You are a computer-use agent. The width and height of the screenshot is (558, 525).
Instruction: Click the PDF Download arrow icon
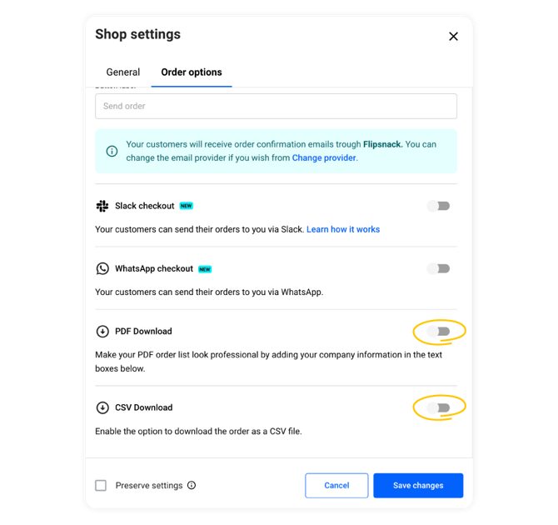click(x=102, y=332)
